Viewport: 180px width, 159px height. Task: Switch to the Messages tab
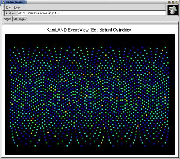point(20,19)
